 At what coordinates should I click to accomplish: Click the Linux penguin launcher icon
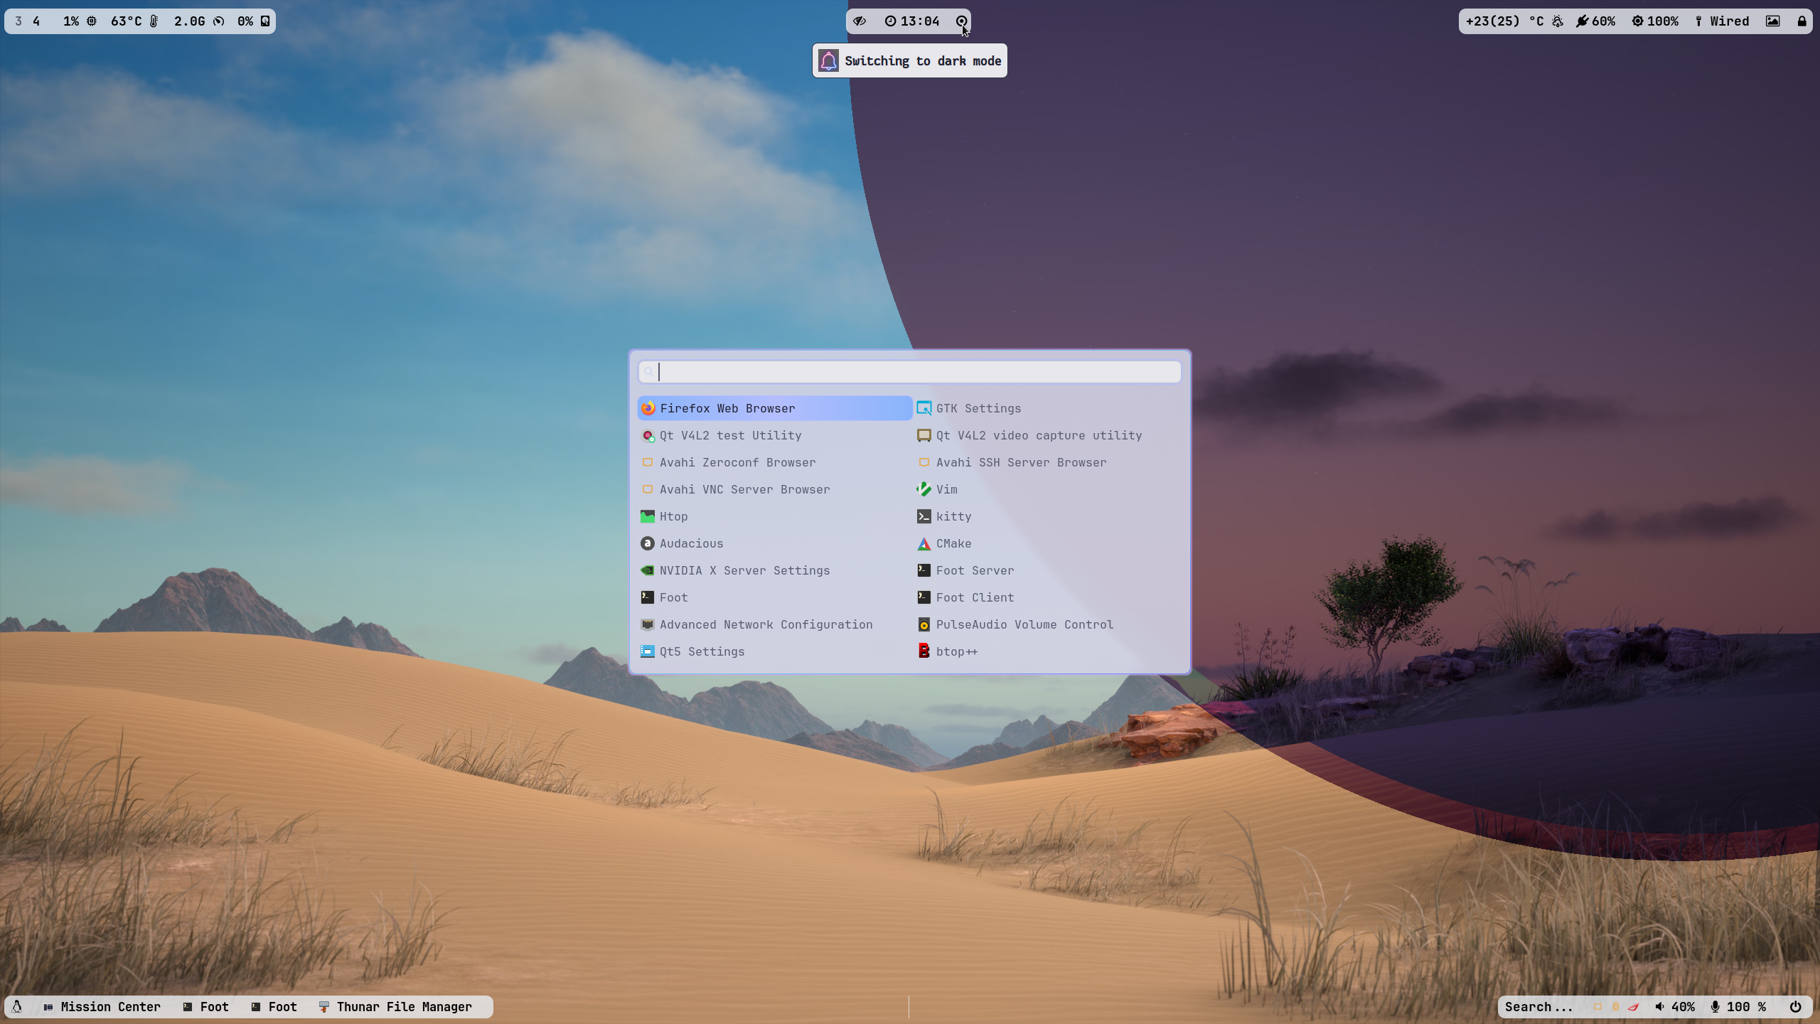(17, 1006)
